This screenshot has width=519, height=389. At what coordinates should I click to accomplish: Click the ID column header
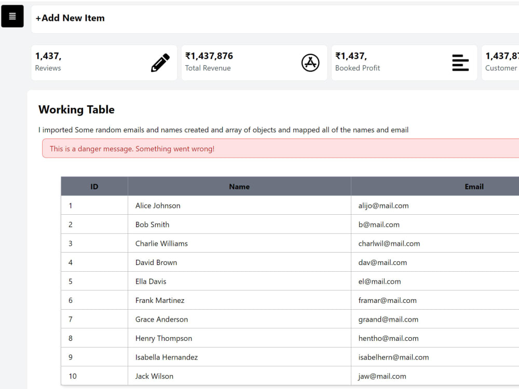tap(94, 186)
